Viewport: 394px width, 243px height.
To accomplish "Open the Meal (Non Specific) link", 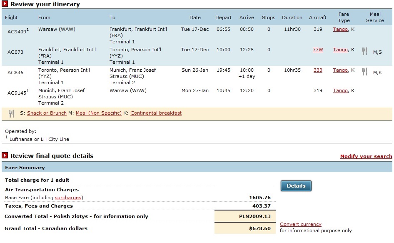I will (x=98, y=113).
